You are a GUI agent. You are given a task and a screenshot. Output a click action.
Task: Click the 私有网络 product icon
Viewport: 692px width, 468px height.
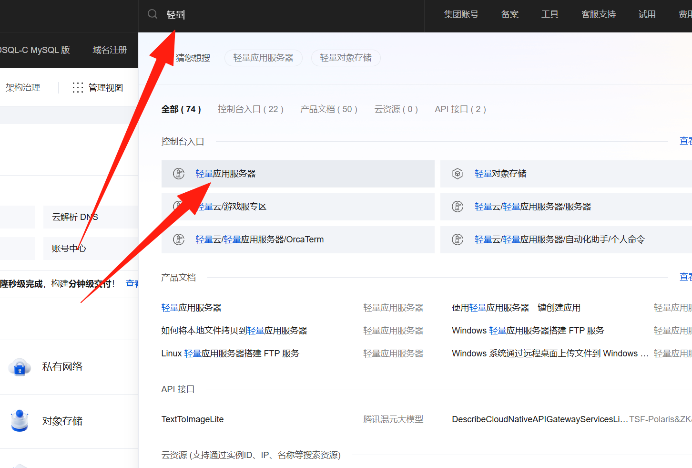tap(20, 367)
